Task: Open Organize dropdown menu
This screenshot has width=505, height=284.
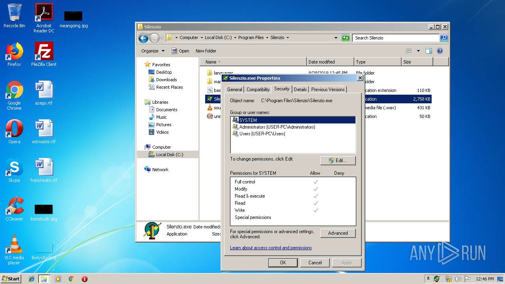Action: (153, 51)
